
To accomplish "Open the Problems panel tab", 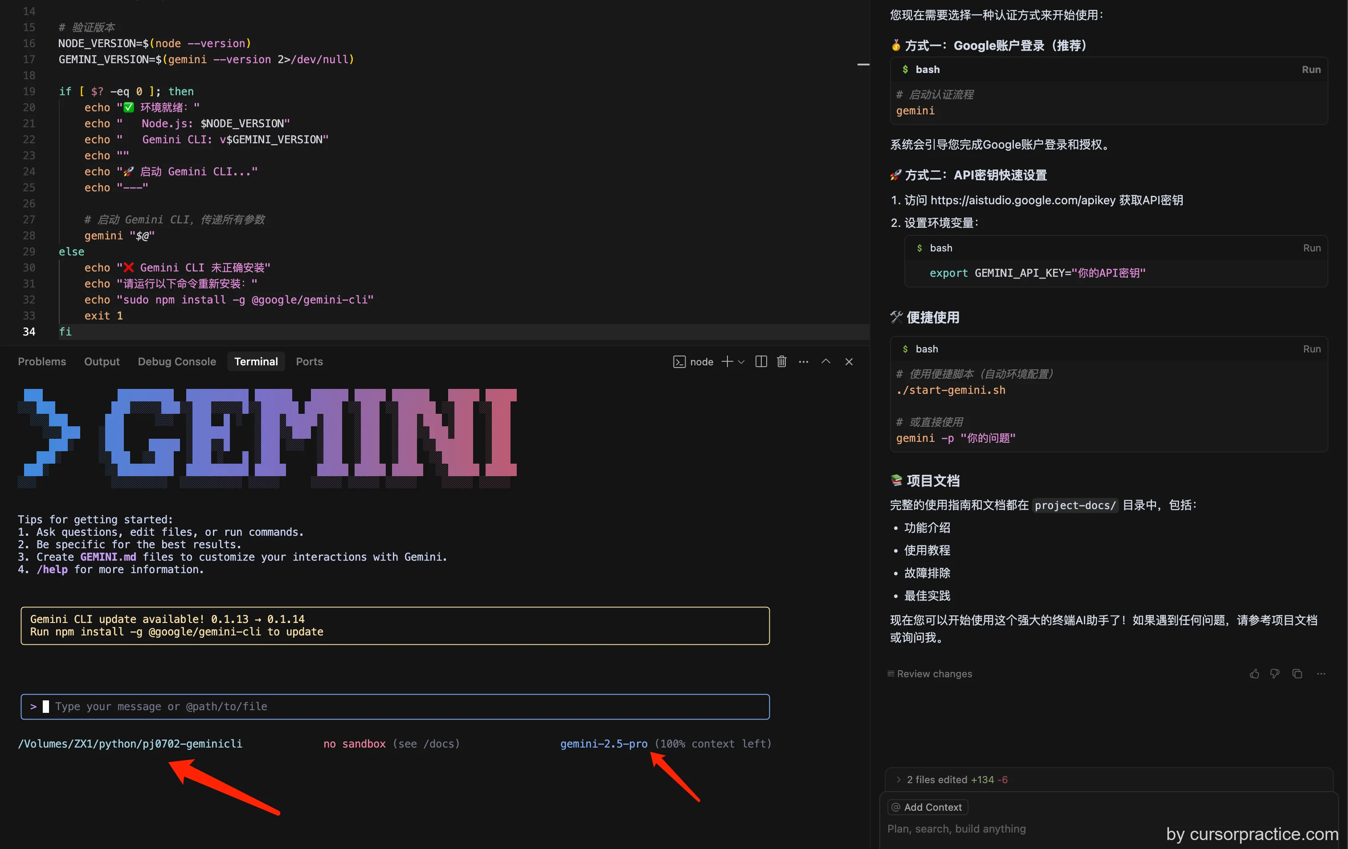I will (42, 361).
